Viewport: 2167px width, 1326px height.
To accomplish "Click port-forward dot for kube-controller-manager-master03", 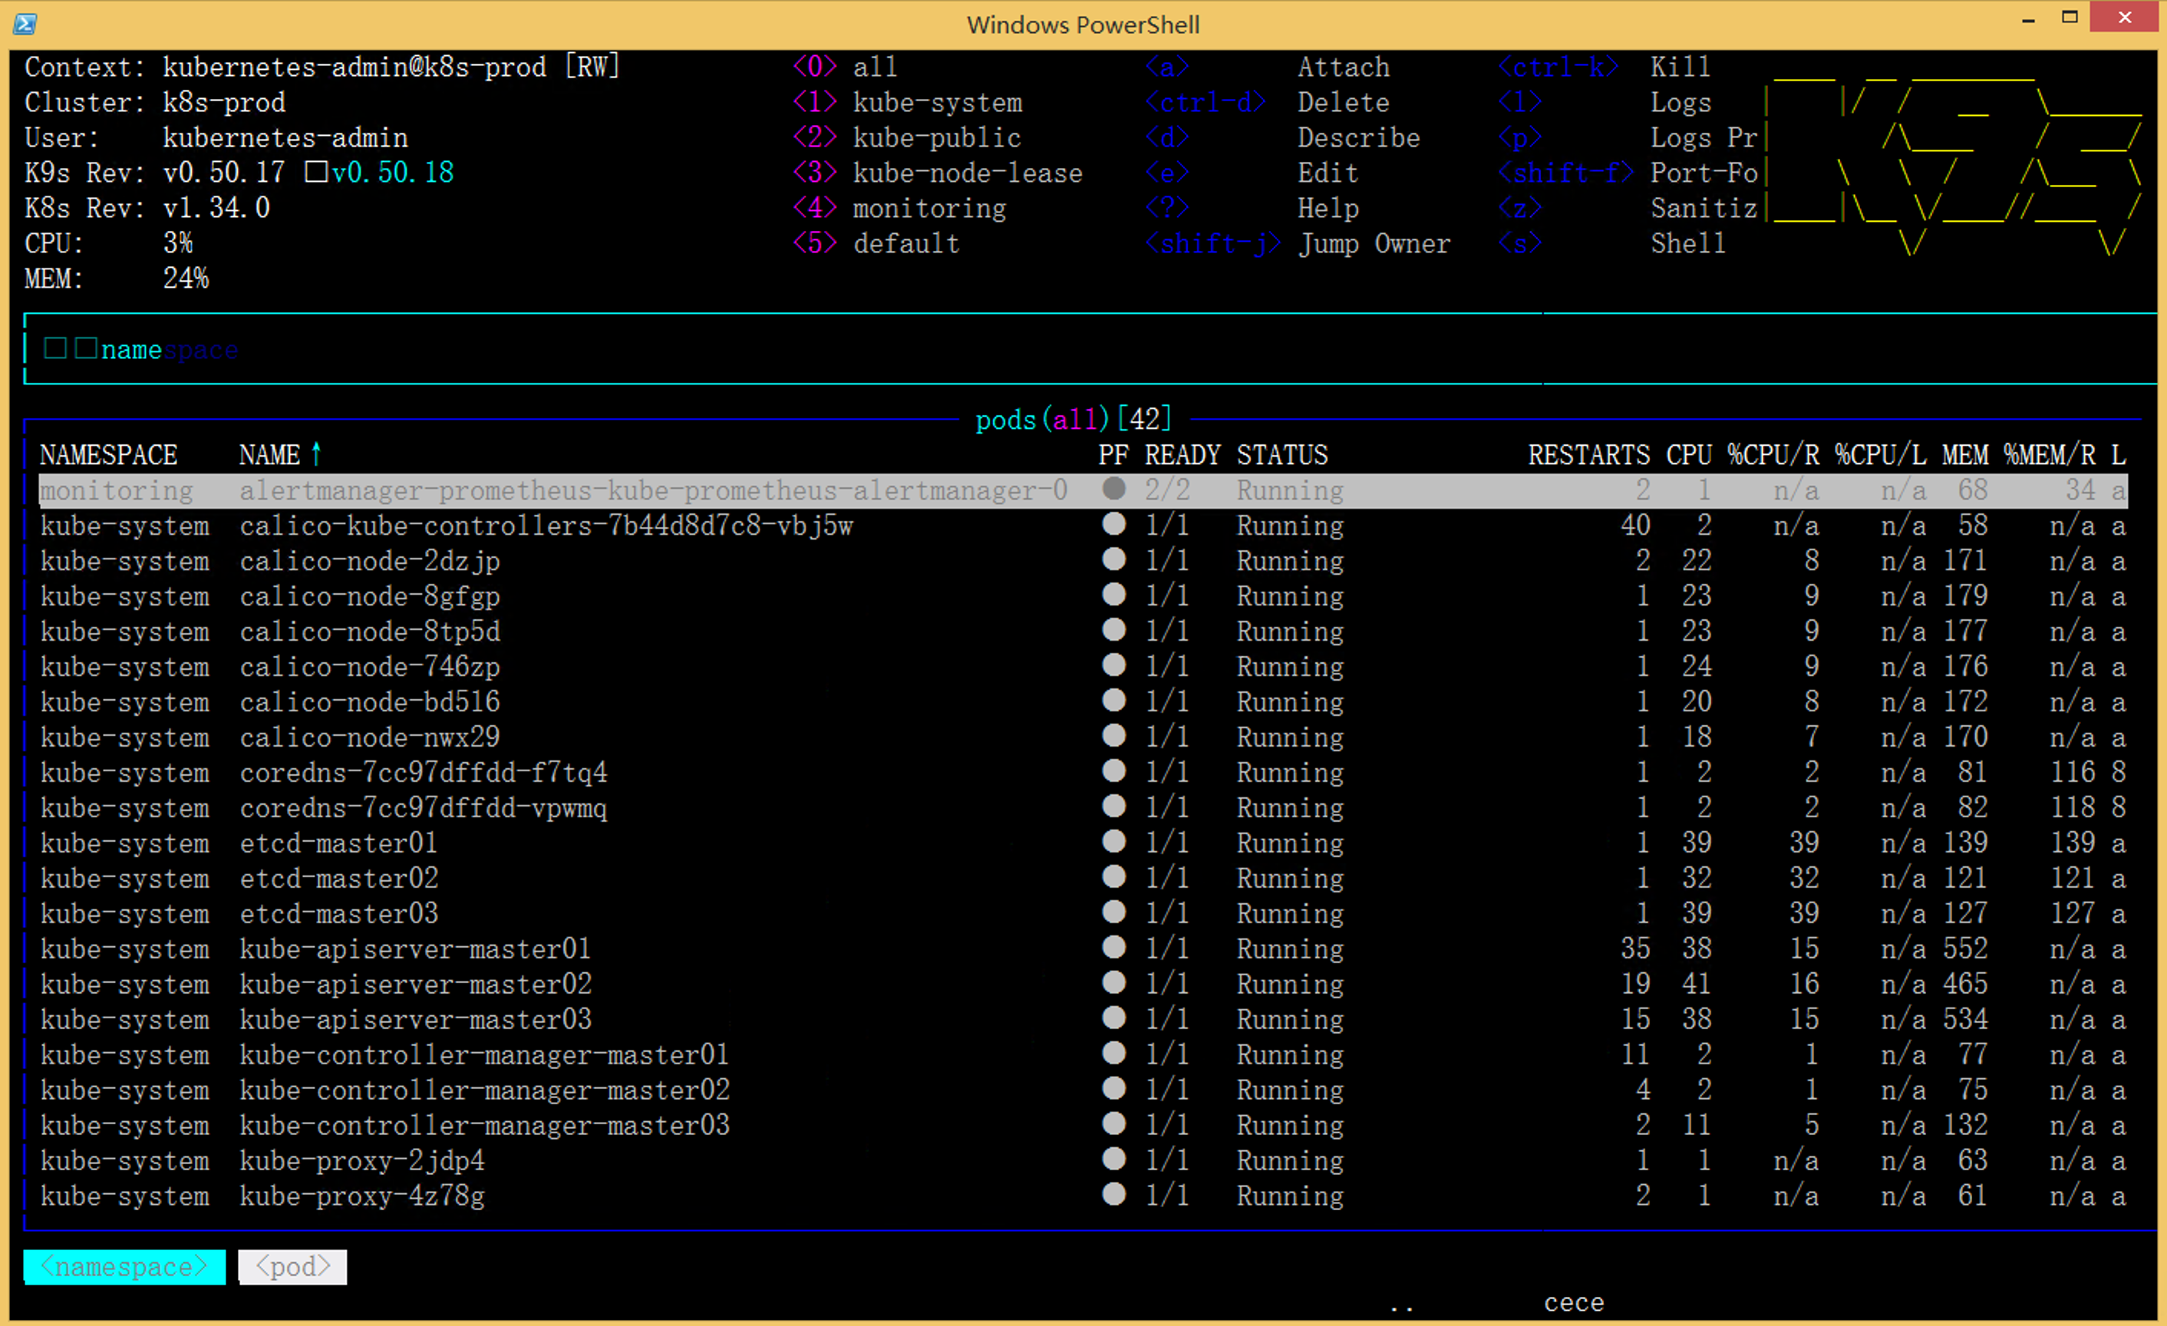I will [x=1113, y=1123].
